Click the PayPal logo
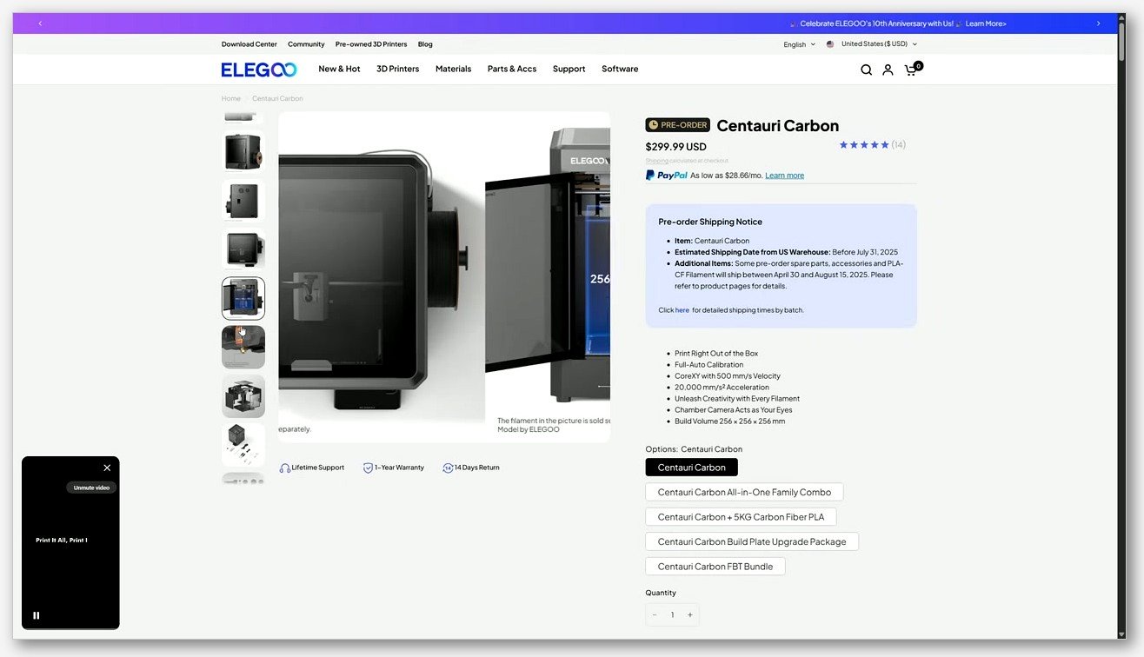 667,175
